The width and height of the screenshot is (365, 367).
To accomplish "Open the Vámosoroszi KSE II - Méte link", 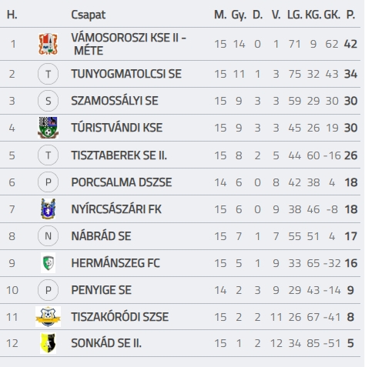I will (x=129, y=44).
